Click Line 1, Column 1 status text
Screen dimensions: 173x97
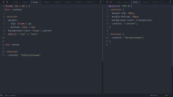pos(11,95)
